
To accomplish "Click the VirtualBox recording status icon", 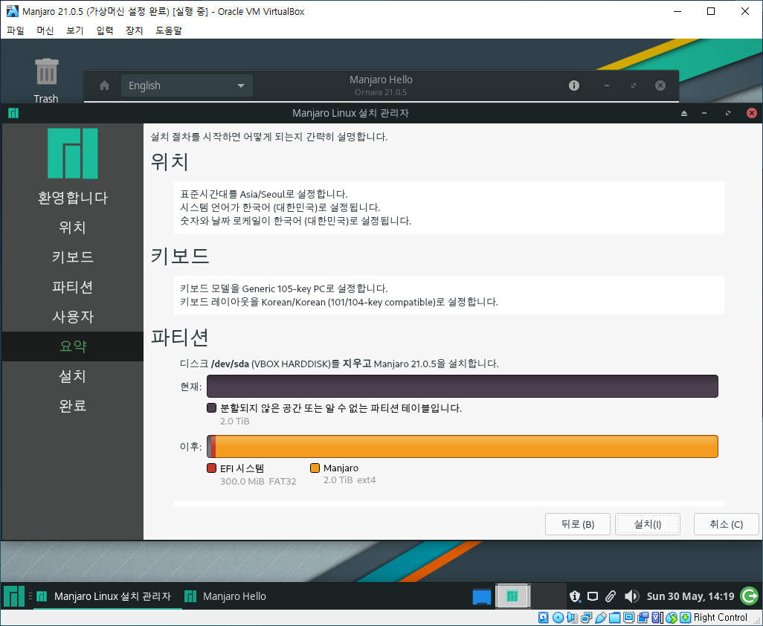I will tap(643, 618).
